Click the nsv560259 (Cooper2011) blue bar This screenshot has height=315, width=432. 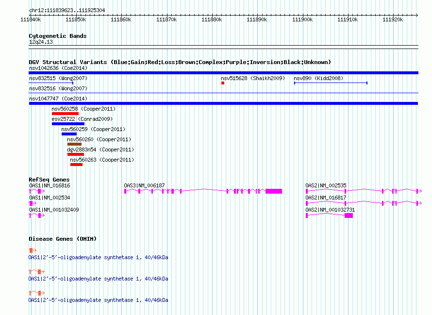pos(69,134)
